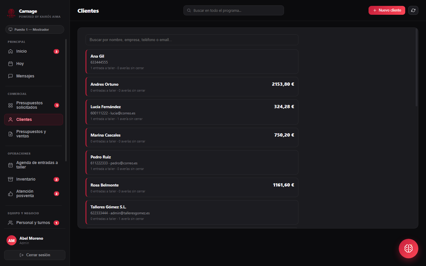The height and width of the screenshot is (266, 426).
Task: Switch to Hoy in the sidebar
Action: pos(33,64)
